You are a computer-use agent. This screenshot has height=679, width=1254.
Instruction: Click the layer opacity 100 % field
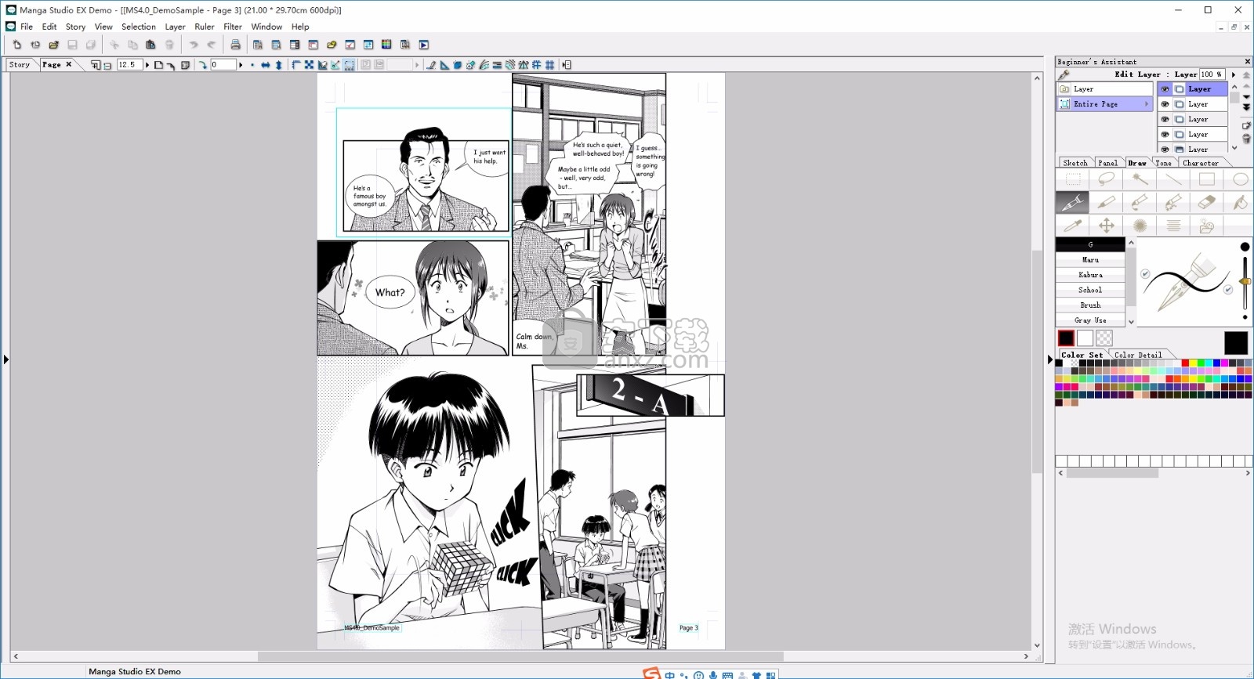coord(1212,74)
